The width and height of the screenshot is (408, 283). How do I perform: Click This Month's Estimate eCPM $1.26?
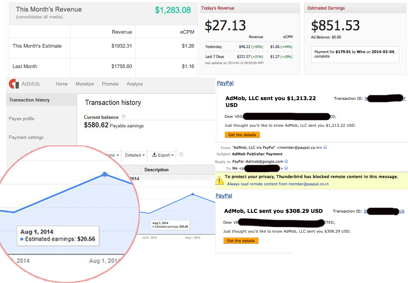(x=188, y=46)
